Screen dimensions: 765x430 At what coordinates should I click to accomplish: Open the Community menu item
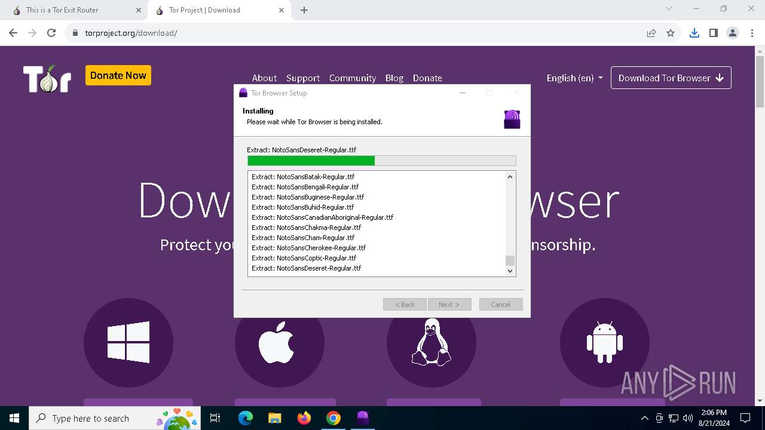click(x=353, y=78)
